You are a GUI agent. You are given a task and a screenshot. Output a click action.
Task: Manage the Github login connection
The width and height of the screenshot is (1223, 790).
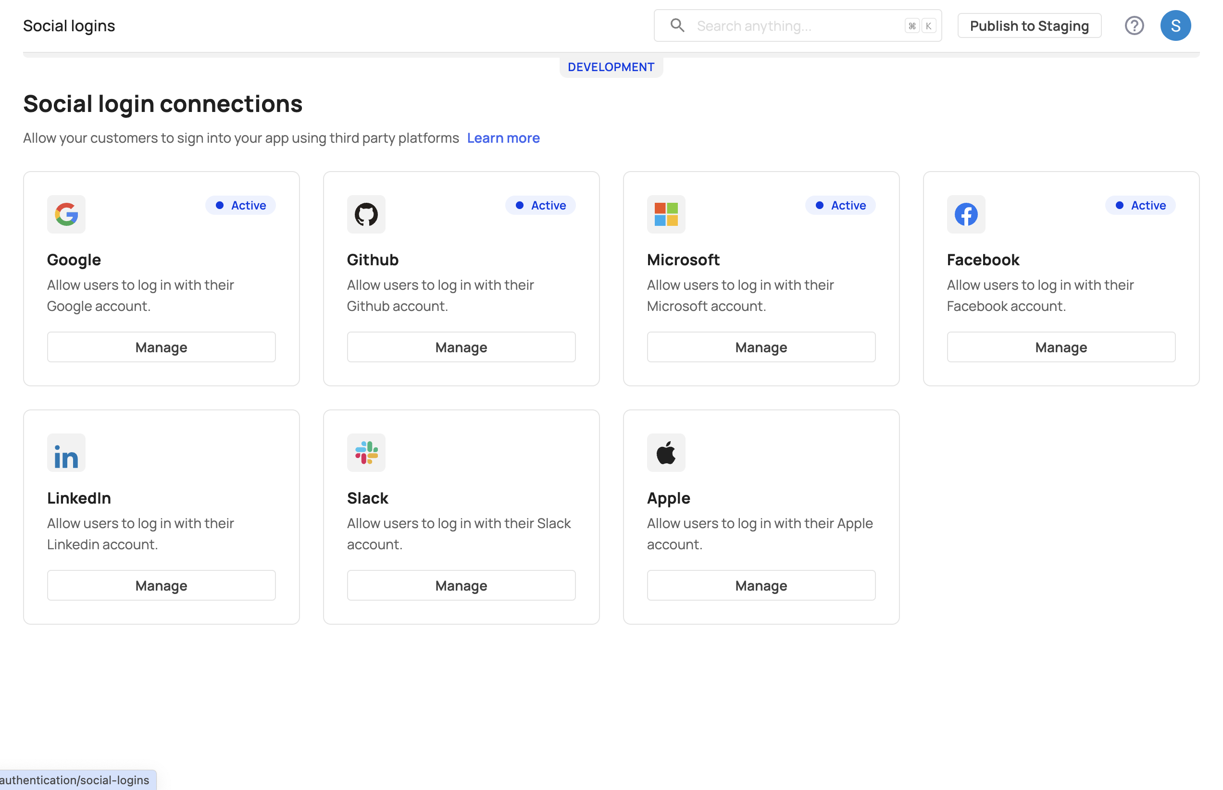coord(461,347)
